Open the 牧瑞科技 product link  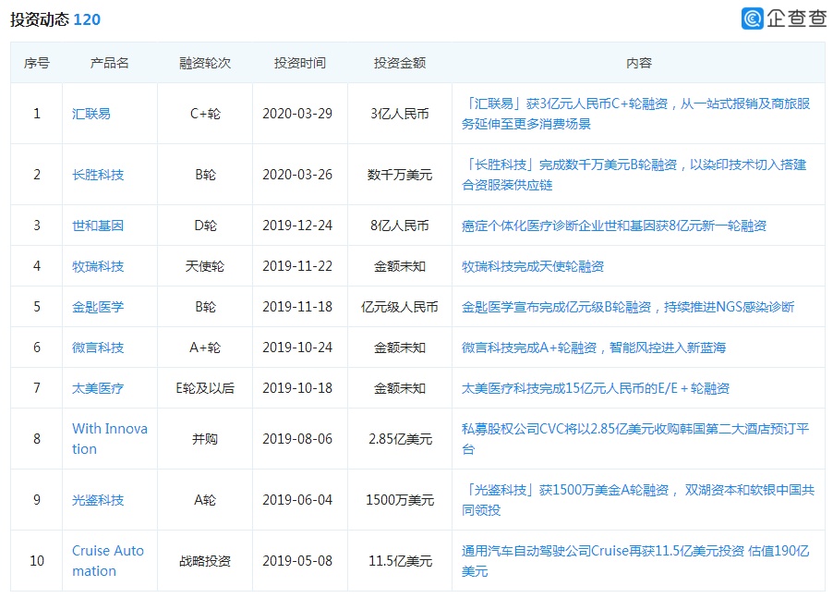pos(98,266)
